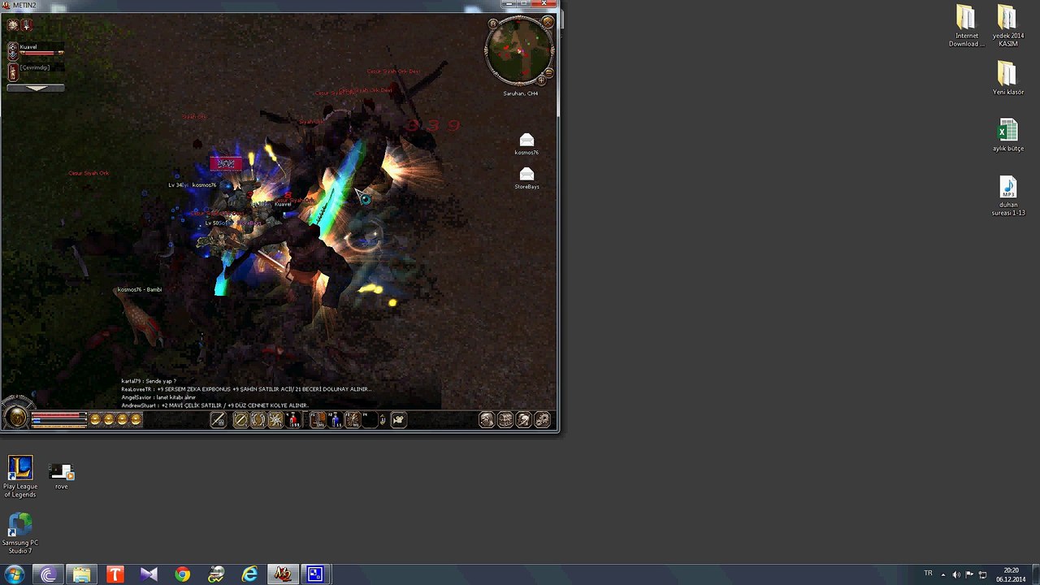Open the blue square application in the taskbar
This screenshot has width=1040, height=585.
point(315,574)
